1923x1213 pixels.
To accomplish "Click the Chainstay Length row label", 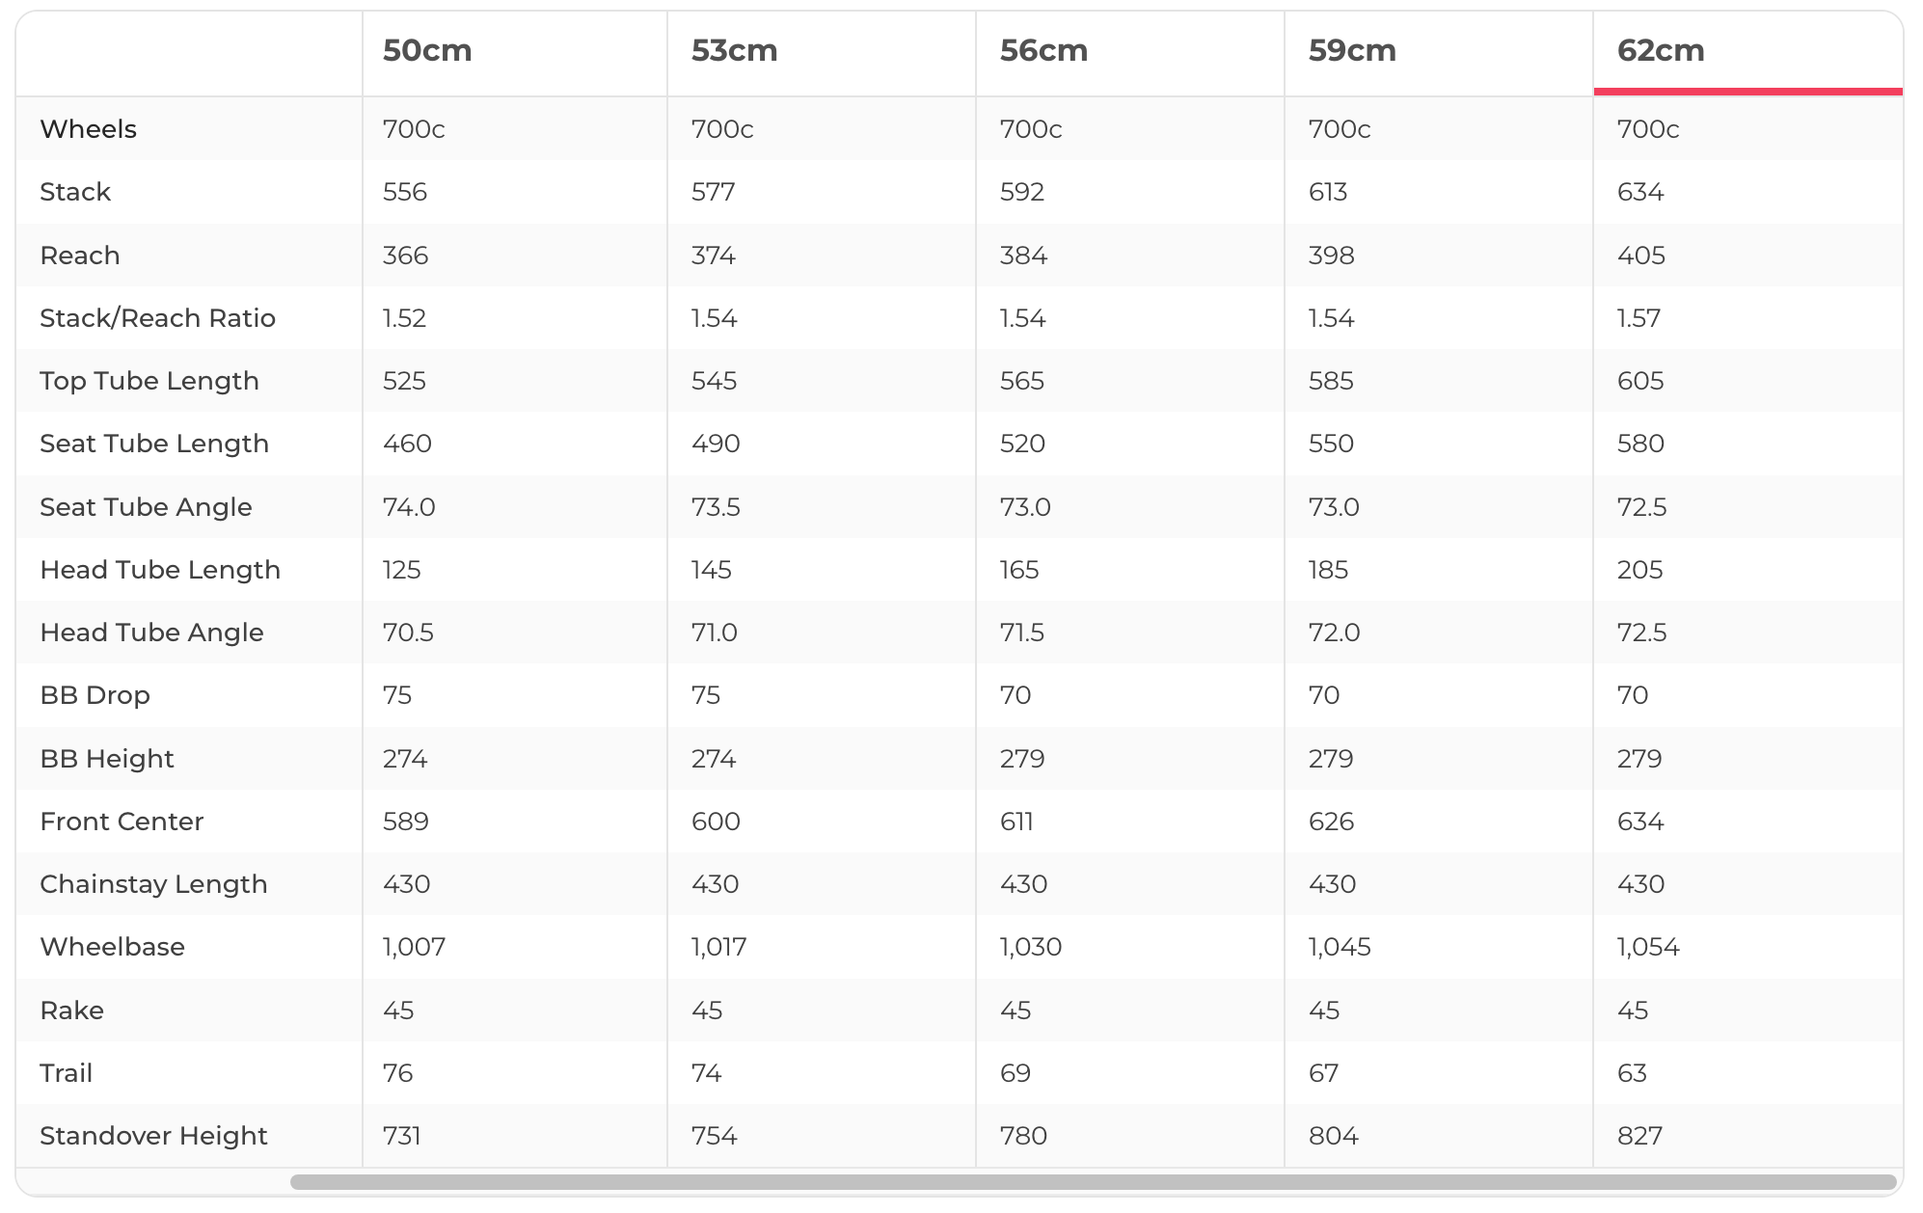I will pos(153,884).
